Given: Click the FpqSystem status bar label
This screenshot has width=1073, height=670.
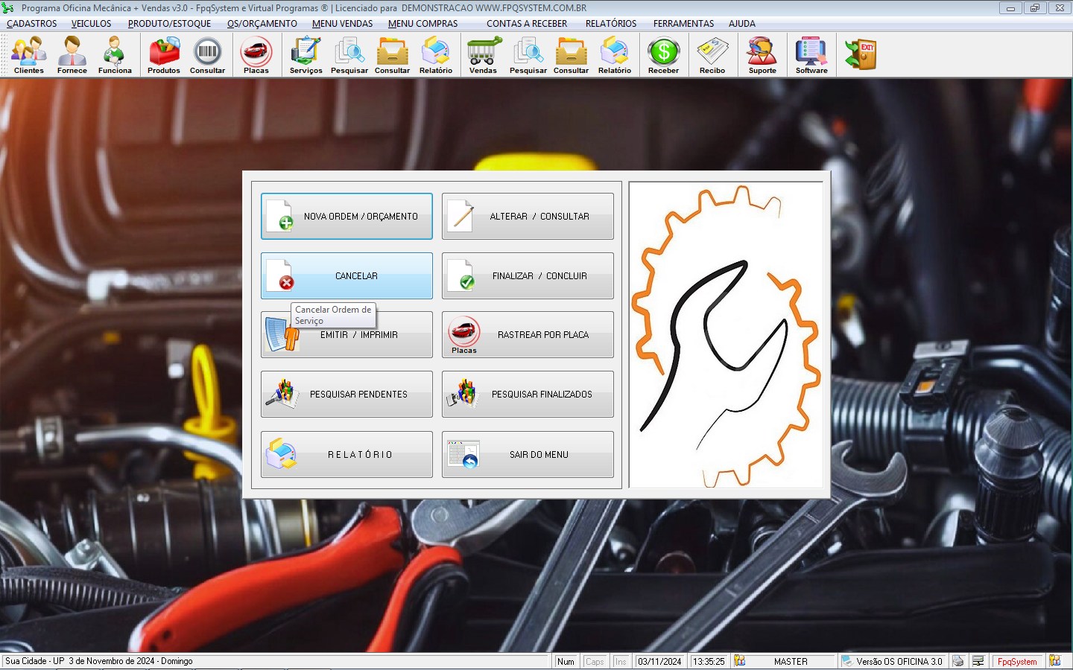Looking at the screenshot, I should pos(1017,661).
